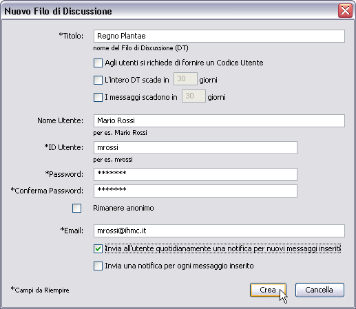Click the messages expiry days number field
This screenshot has width=356, height=309.
coord(193,96)
